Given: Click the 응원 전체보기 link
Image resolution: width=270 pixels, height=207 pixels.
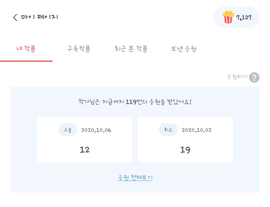Looking at the screenshot, I should pyautogui.click(x=135, y=178).
